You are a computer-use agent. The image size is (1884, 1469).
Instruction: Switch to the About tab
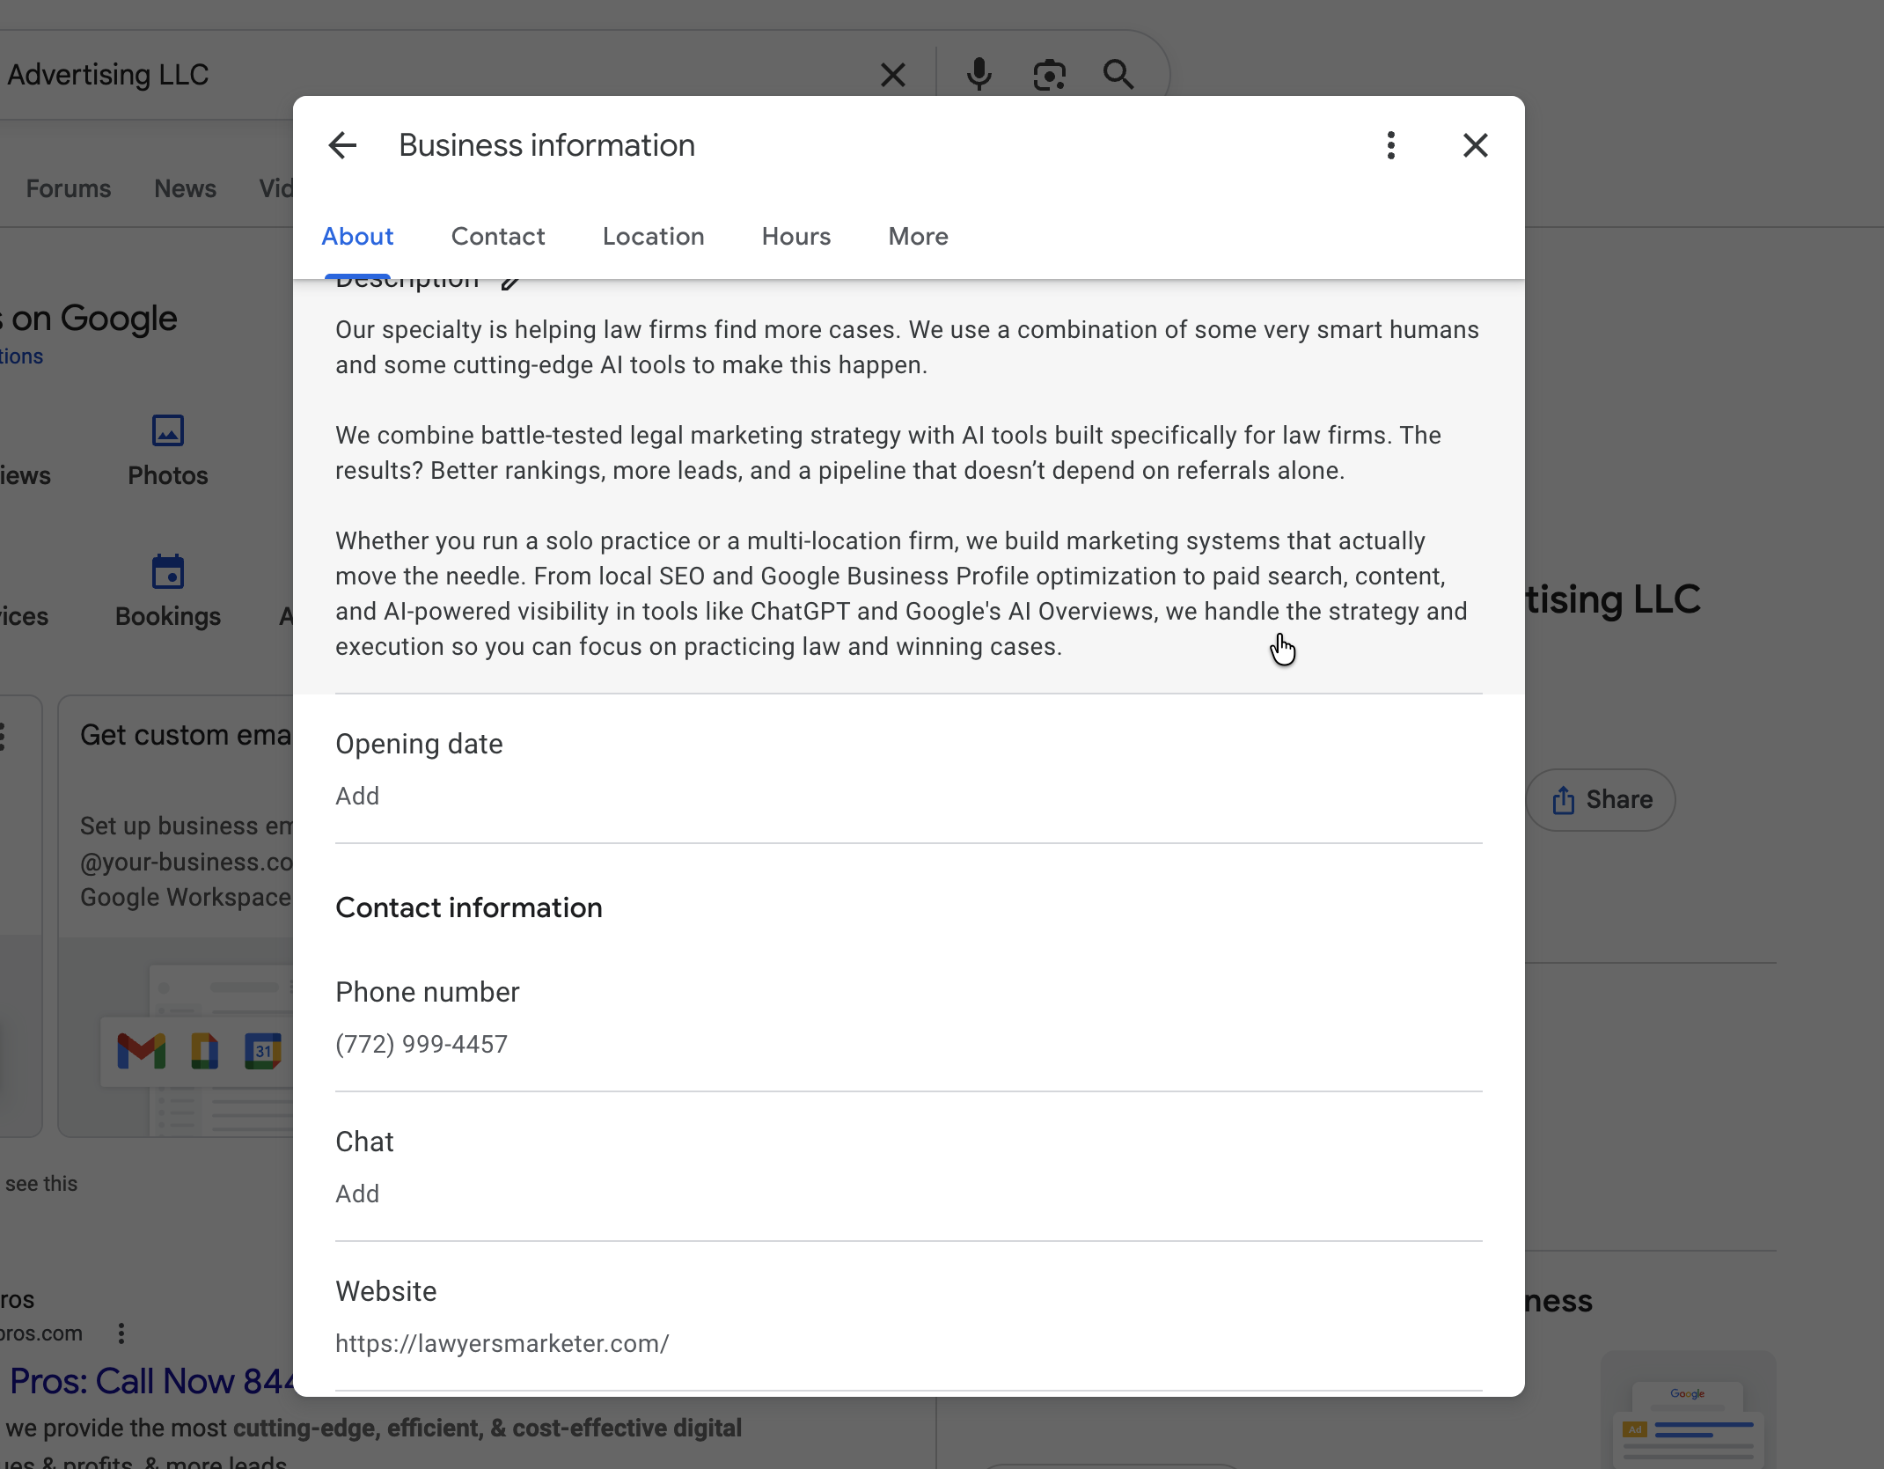coord(357,236)
